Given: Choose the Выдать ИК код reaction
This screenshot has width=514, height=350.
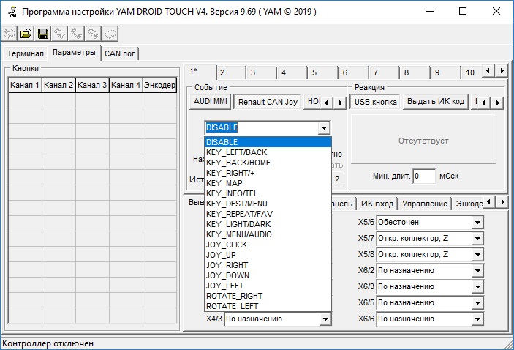Looking at the screenshot, I should (436, 102).
